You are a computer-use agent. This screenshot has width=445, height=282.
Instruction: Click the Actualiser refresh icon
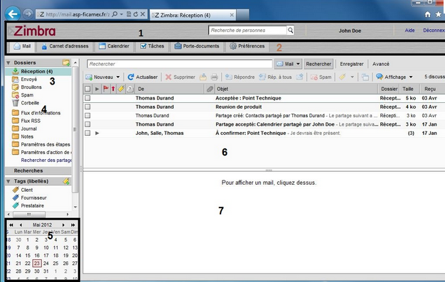click(x=131, y=77)
